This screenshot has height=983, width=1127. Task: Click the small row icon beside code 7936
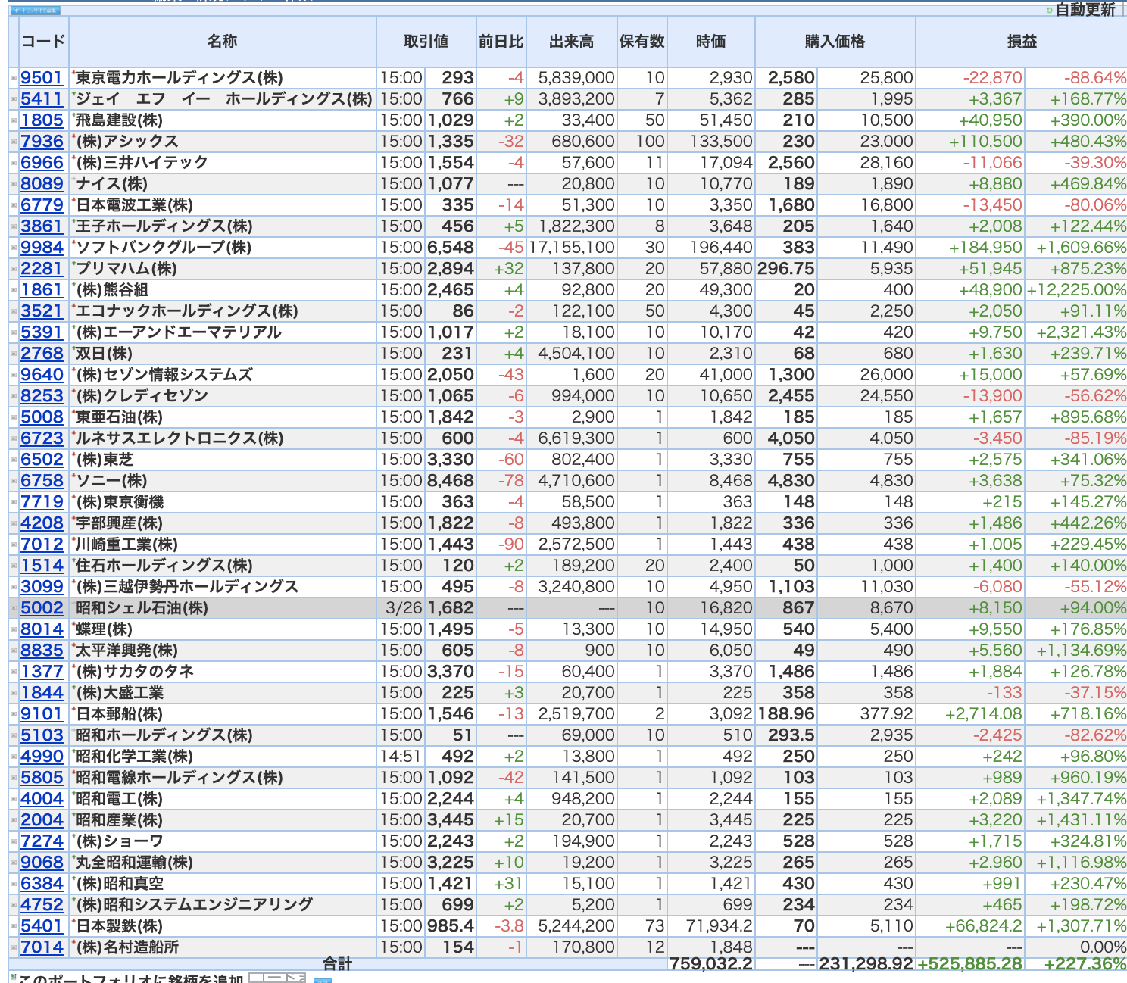point(14,142)
